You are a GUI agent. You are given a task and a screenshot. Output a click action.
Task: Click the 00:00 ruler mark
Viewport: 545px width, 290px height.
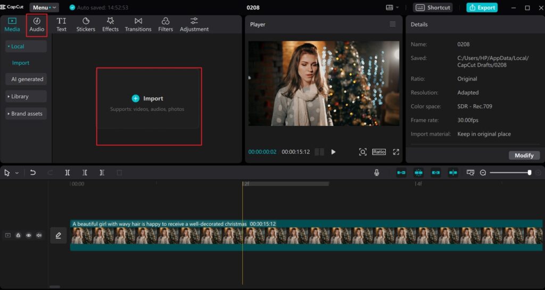(x=78, y=184)
